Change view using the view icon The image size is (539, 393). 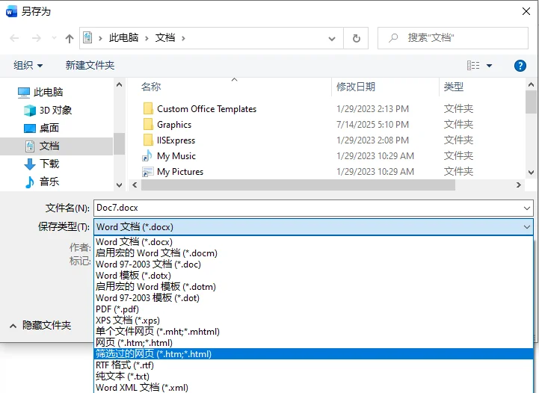click(x=473, y=65)
